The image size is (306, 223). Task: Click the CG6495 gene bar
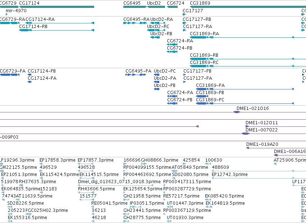click(135, 7)
